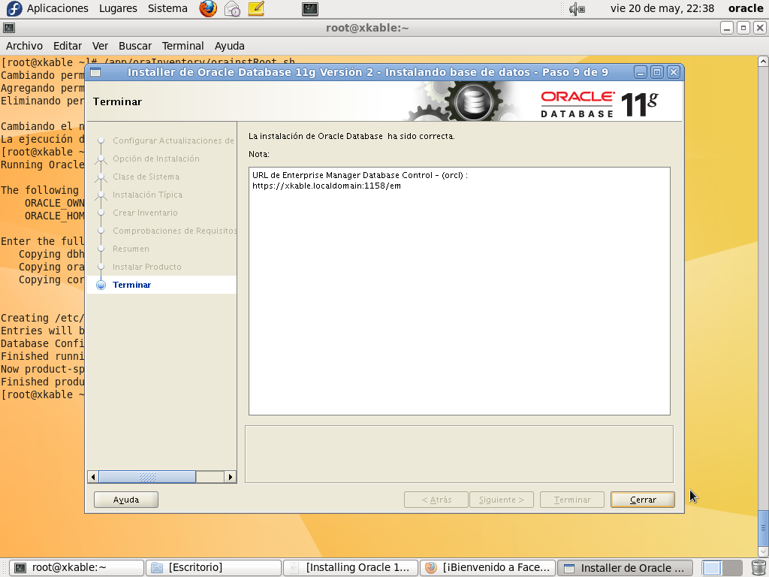The width and height of the screenshot is (769, 577).
Task: Open Buscar menu in the terminal
Action: click(x=135, y=46)
